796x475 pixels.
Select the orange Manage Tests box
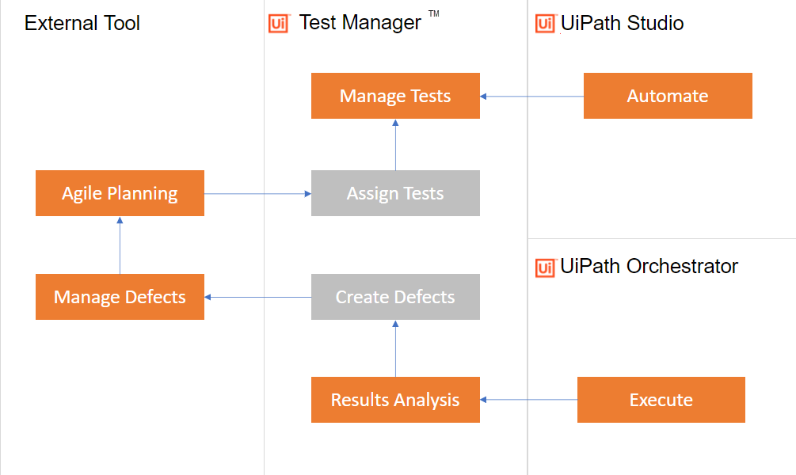(x=395, y=96)
